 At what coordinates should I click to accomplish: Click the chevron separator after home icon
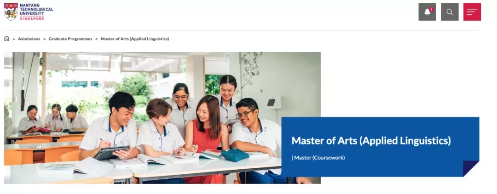click(14, 39)
